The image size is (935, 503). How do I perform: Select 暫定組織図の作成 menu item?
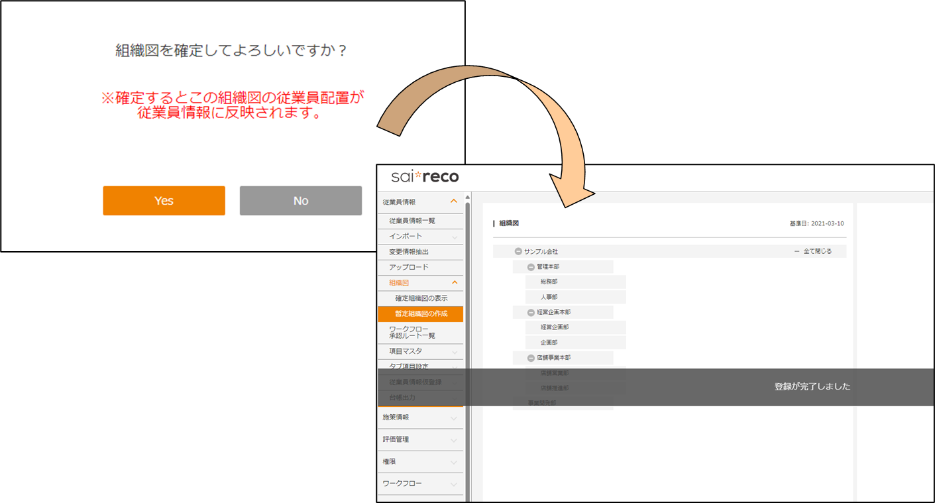pyautogui.click(x=421, y=314)
